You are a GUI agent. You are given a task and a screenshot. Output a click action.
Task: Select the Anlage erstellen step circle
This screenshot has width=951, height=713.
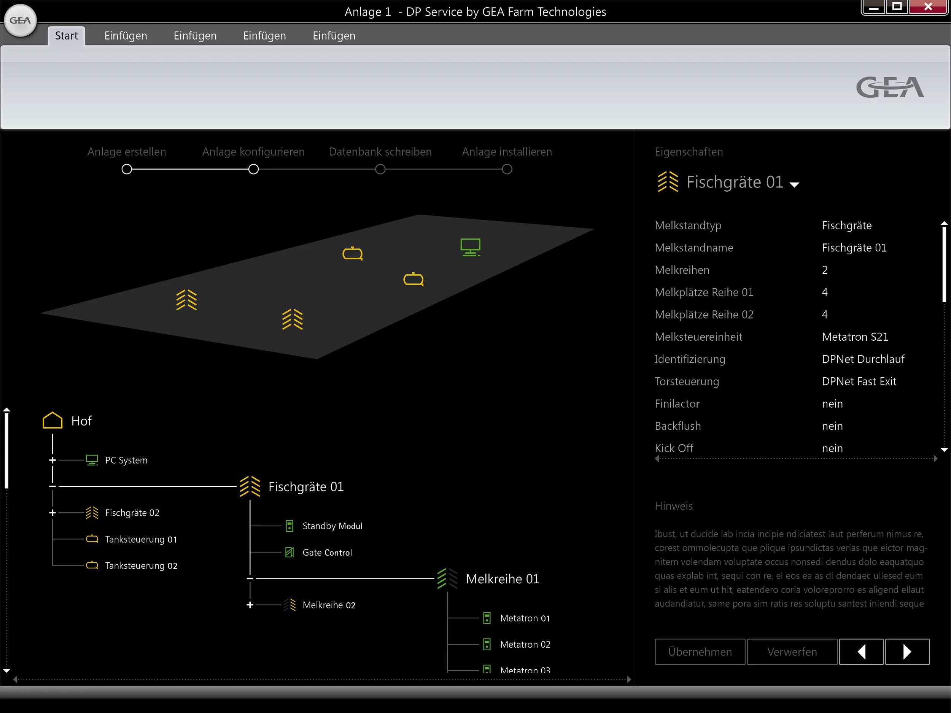coord(126,169)
